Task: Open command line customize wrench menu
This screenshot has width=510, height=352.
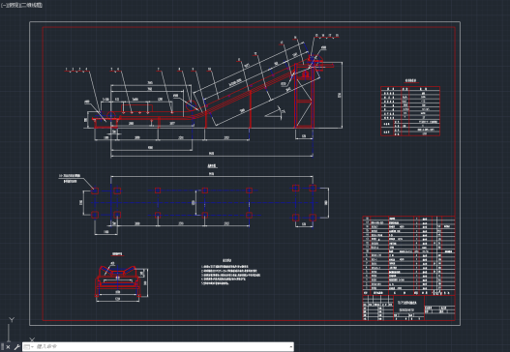Action: pyautogui.click(x=16, y=347)
